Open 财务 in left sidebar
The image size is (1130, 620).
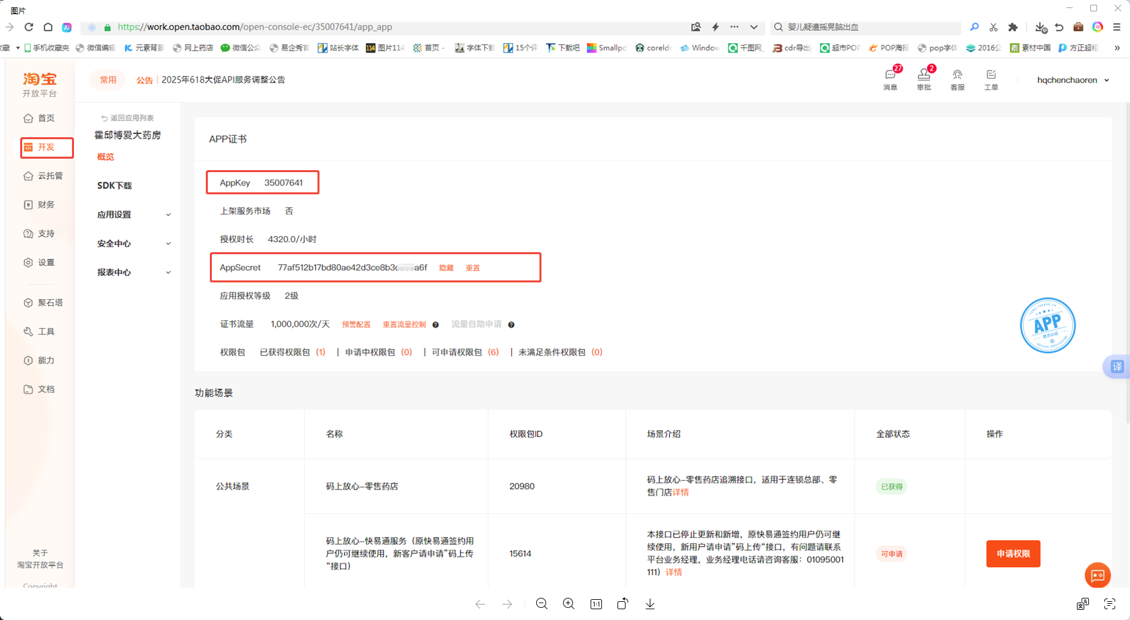[39, 205]
